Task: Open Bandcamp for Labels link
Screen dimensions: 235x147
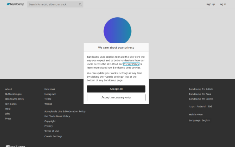Action: tap(201, 99)
